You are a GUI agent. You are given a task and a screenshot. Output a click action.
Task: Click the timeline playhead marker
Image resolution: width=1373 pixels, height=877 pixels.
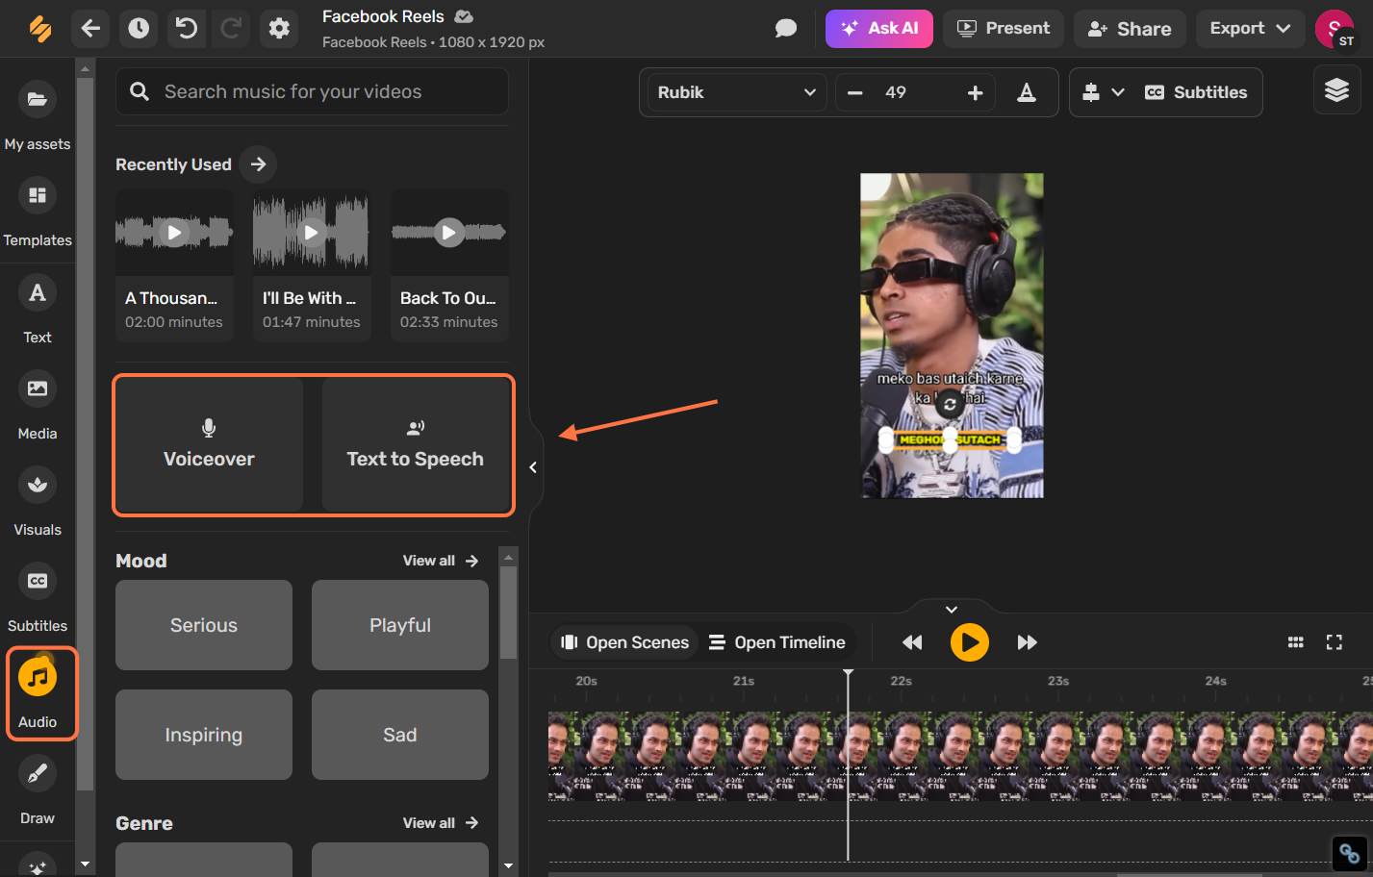pyautogui.click(x=848, y=673)
